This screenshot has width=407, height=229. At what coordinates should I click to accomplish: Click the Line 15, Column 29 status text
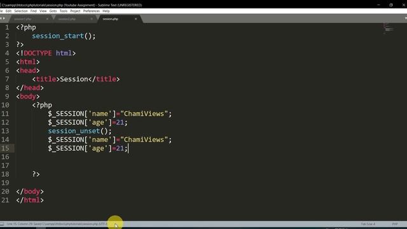(19, 224)
